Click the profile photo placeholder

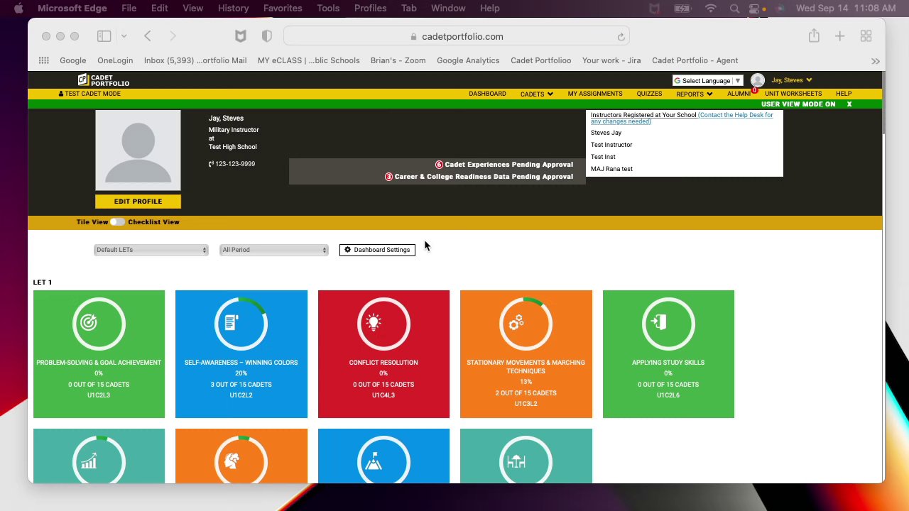click(x=138, y=151)
